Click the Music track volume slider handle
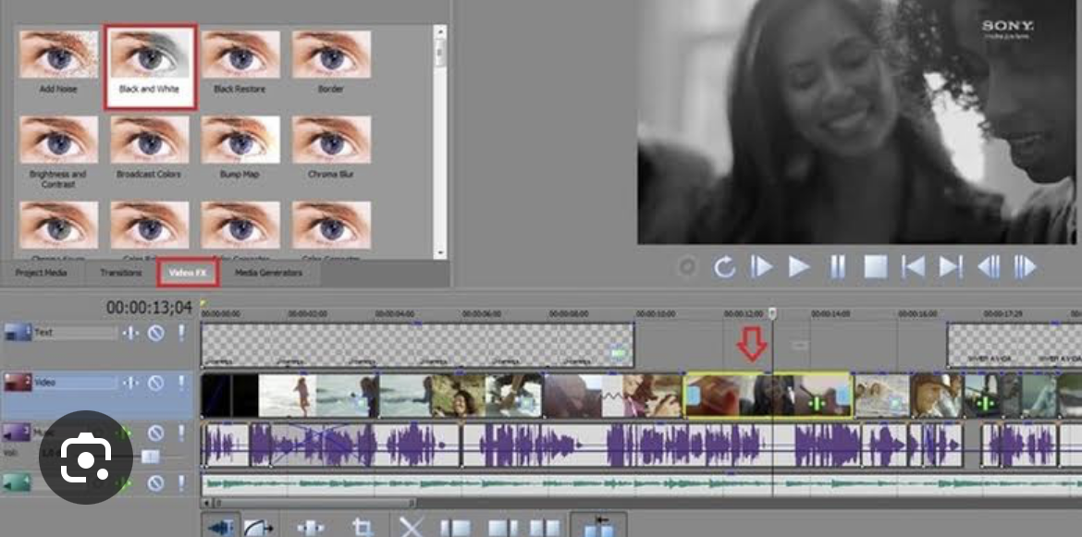Screen dimensions: 1082x537 click(150, 457)
